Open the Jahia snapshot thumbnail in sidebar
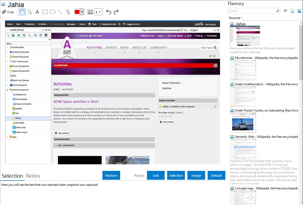 (x=245, y=36)
